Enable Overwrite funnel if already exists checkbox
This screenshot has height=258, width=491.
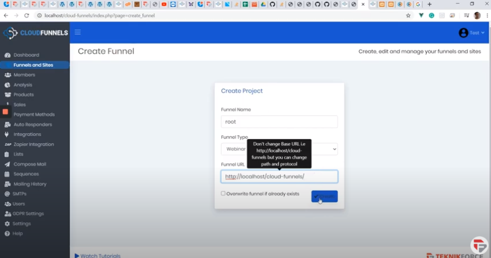(223, 194)
